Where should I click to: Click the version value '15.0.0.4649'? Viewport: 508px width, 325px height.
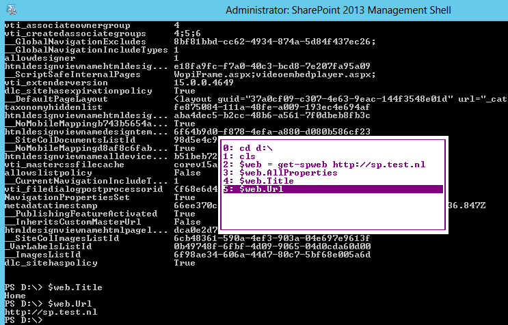(204, 83)
